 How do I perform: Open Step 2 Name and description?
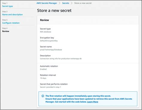pyautogui.click(x=13, y=15)
